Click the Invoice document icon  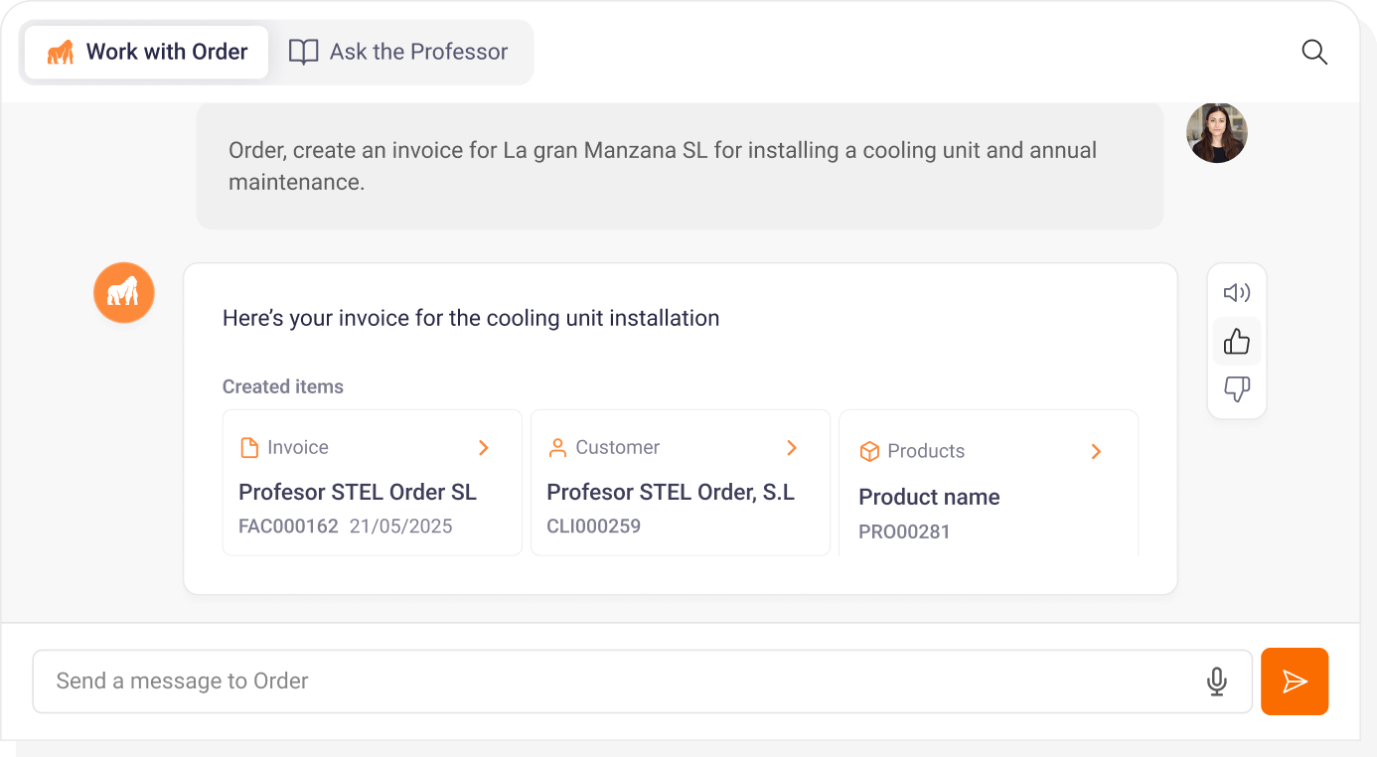(x=249, y=448)
